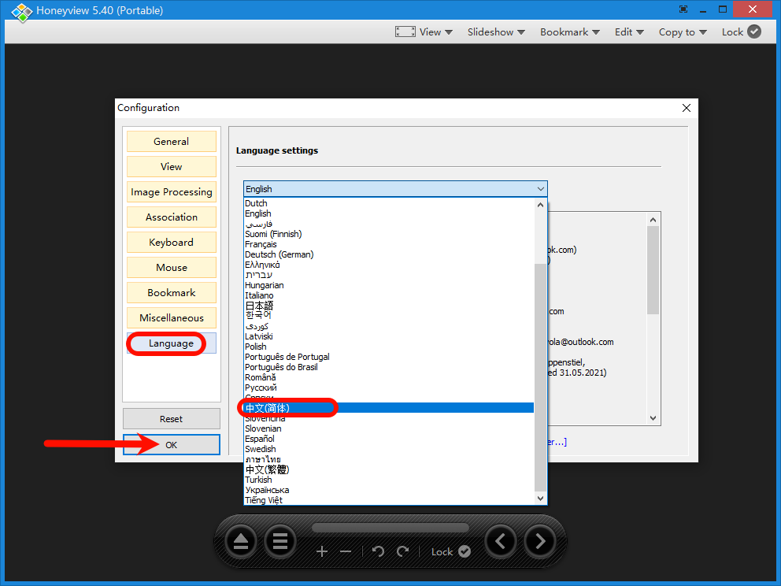Click the image position slider in bottom bar
This screenshot has height=586, width=781.
point(390,528)
